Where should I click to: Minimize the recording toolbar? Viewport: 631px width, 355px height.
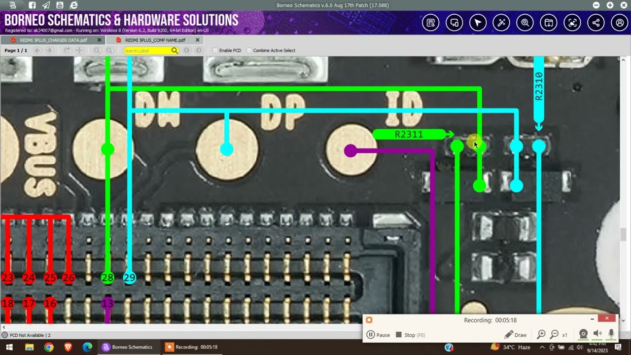pos(593,319)
